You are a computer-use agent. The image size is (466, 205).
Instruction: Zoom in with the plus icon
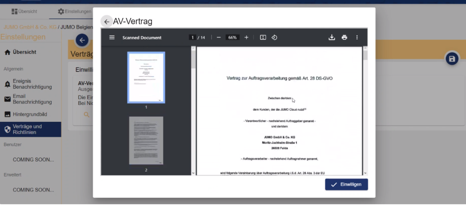pyautogui.click(x=246, y=37)
